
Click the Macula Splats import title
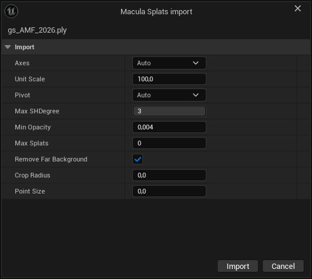tap(157, 11)
